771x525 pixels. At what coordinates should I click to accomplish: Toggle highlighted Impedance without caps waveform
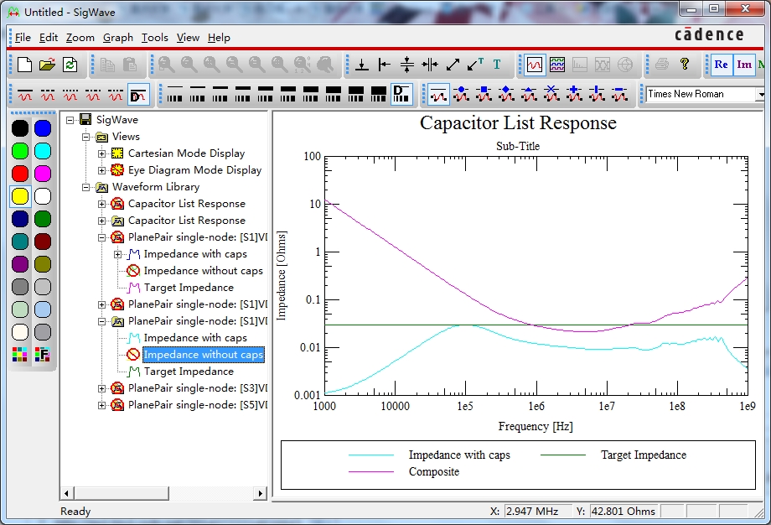point(133,354)
